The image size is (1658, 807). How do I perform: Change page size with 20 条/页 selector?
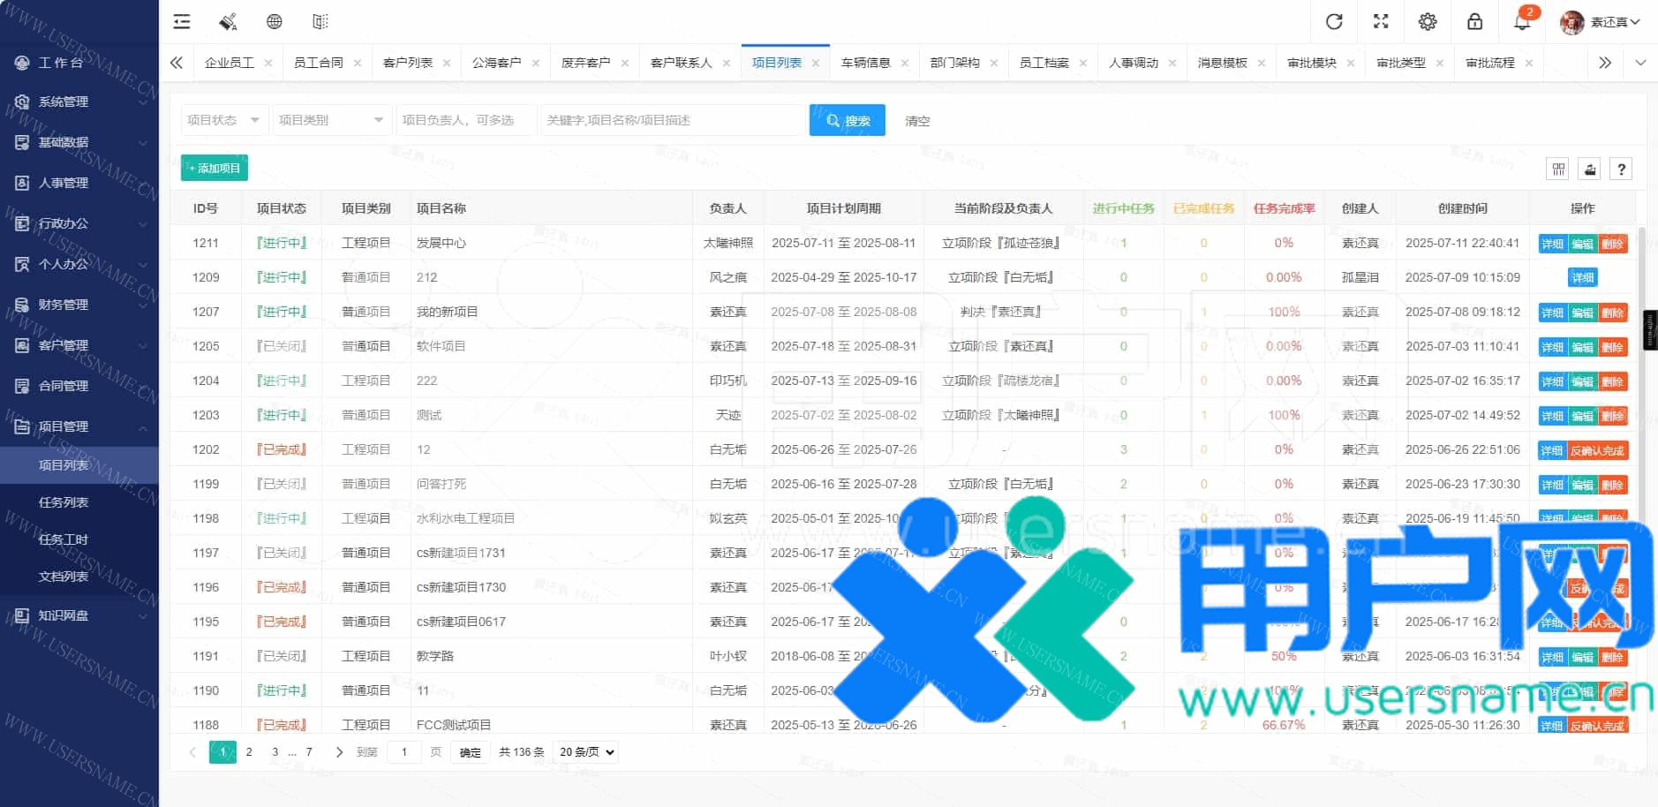point(586,752)
